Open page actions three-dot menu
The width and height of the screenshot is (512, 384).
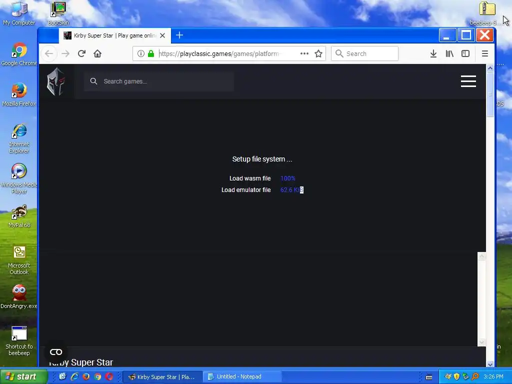click(x=304, y=53)
